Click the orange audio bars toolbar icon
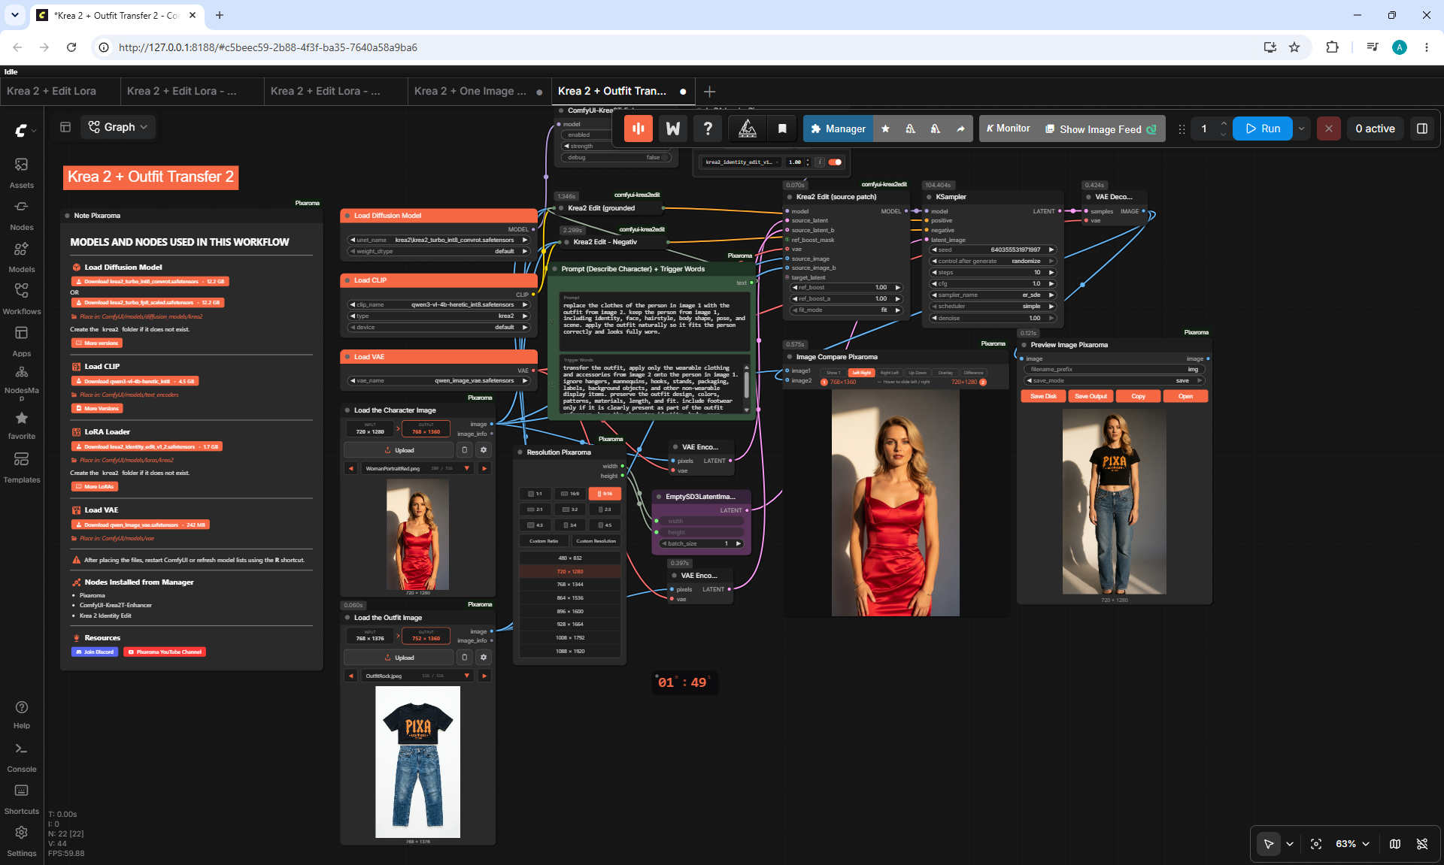 tap(638, 129)
